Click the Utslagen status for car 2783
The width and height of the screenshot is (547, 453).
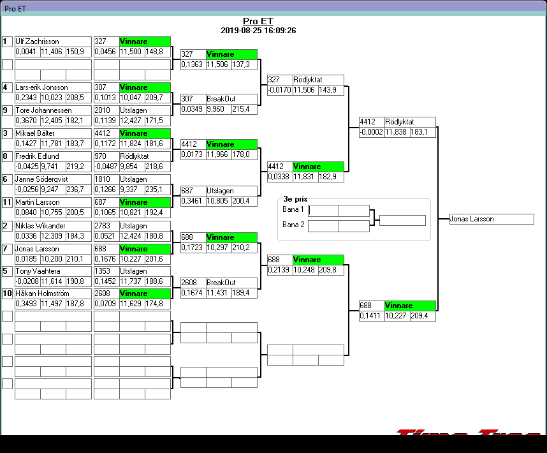(145, 226)
